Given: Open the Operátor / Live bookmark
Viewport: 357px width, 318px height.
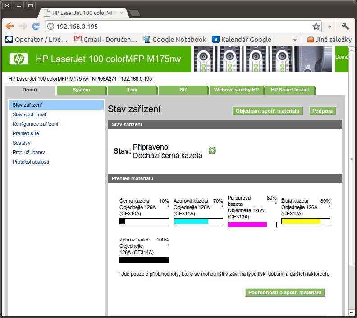Looking at the screenshot, I should click(37, 40).
